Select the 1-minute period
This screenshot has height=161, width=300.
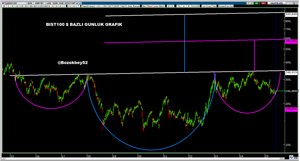tap(8, 6)
